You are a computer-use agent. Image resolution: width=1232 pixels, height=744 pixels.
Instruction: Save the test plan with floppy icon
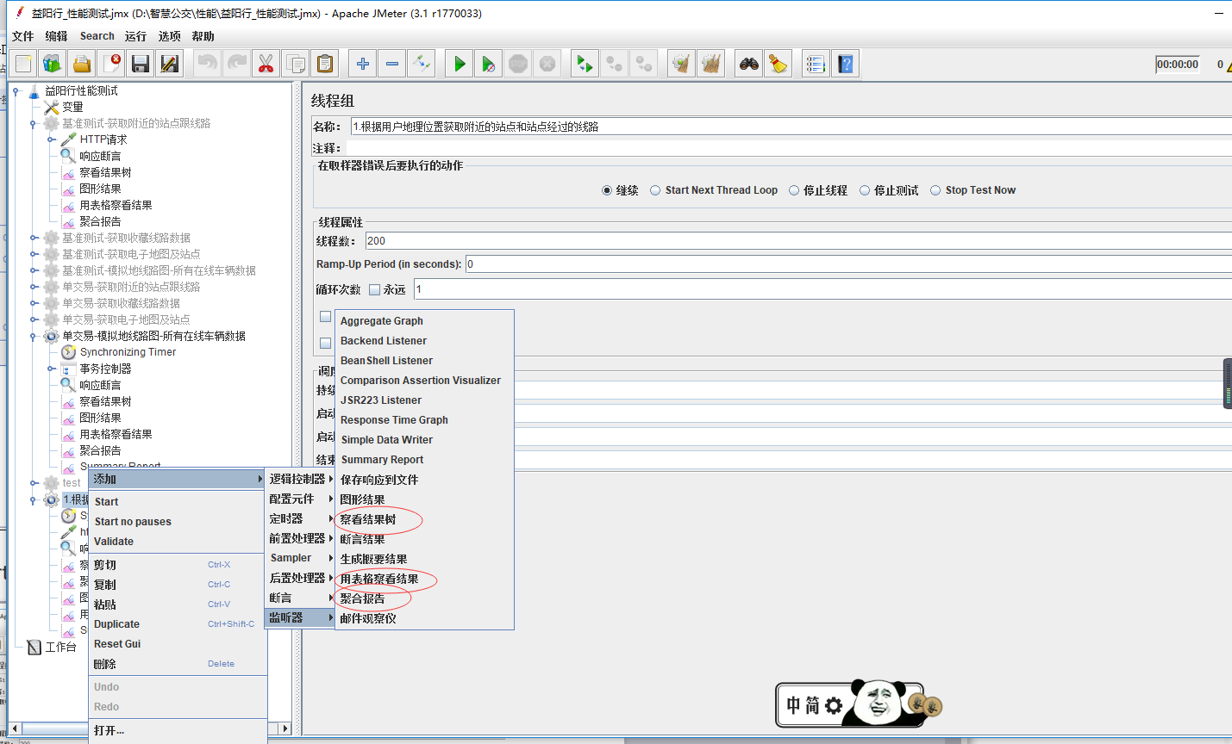[141, 64]
